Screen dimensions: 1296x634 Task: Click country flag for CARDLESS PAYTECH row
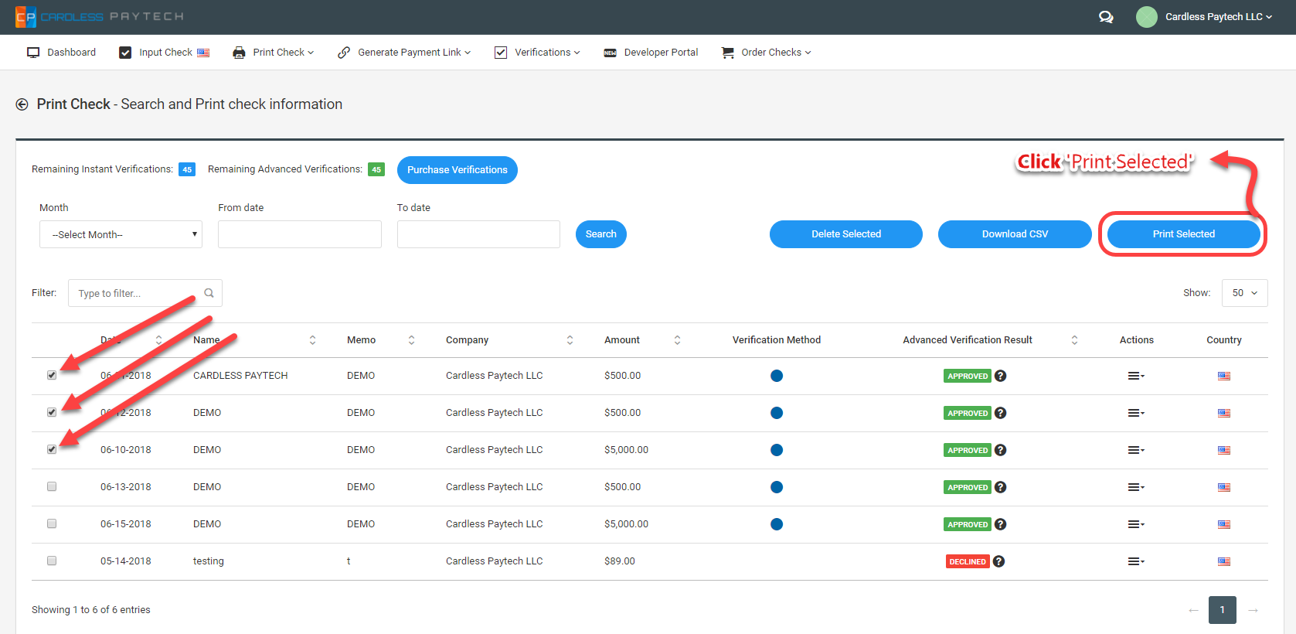pyautogui.click(x=1224, y=376)
